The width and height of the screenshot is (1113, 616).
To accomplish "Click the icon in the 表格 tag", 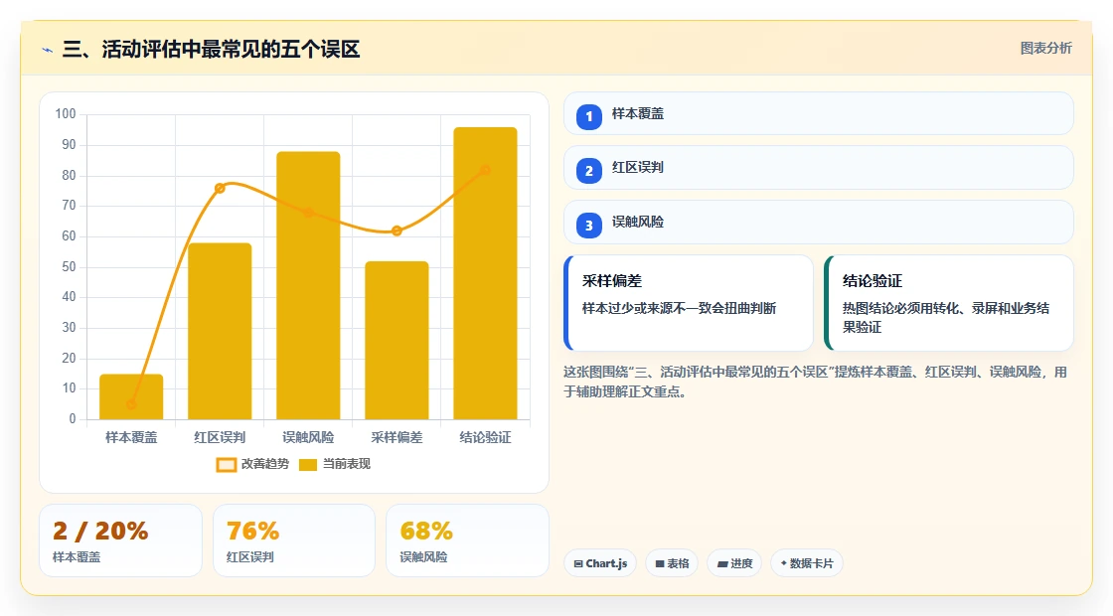I will [660, 563].
